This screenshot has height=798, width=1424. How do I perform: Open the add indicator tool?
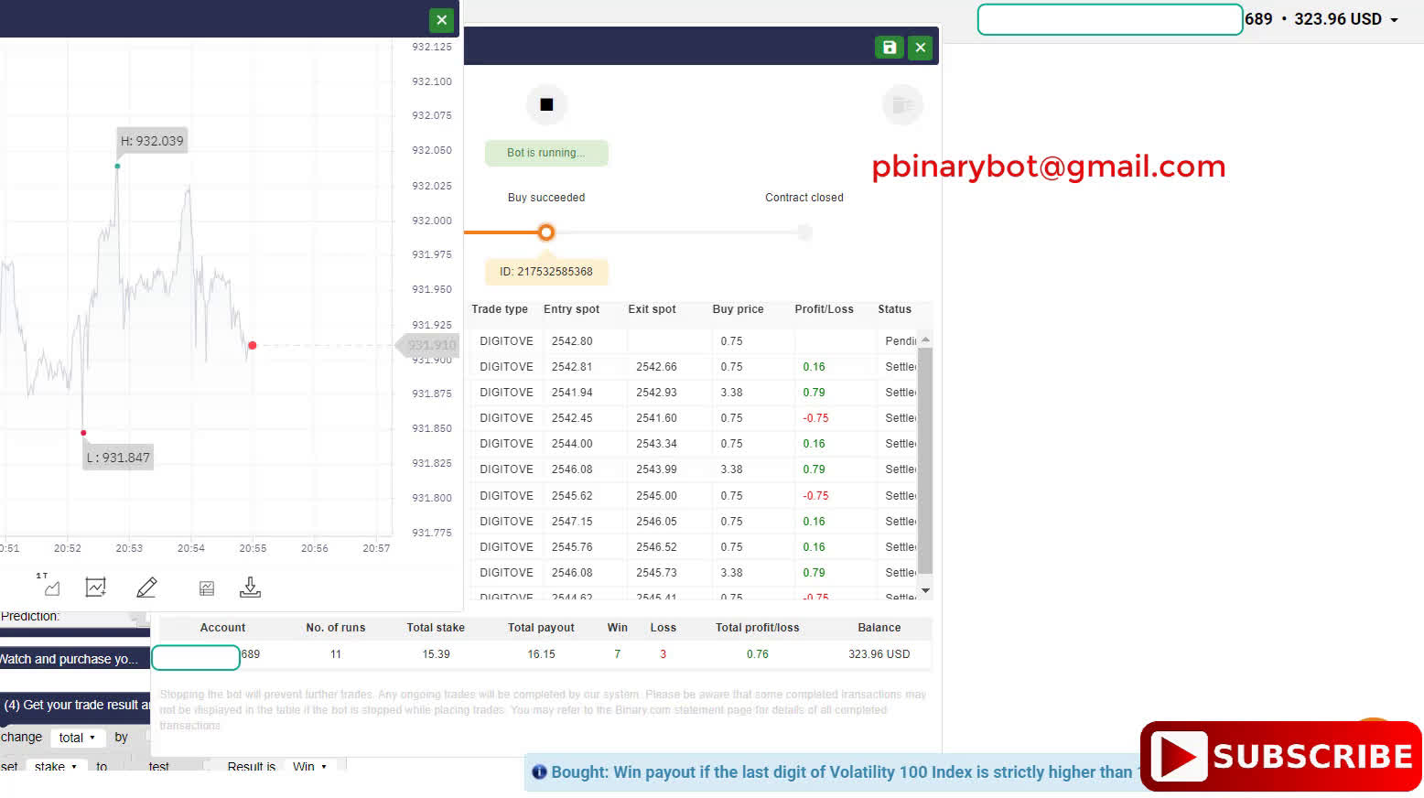click(95, 587)
